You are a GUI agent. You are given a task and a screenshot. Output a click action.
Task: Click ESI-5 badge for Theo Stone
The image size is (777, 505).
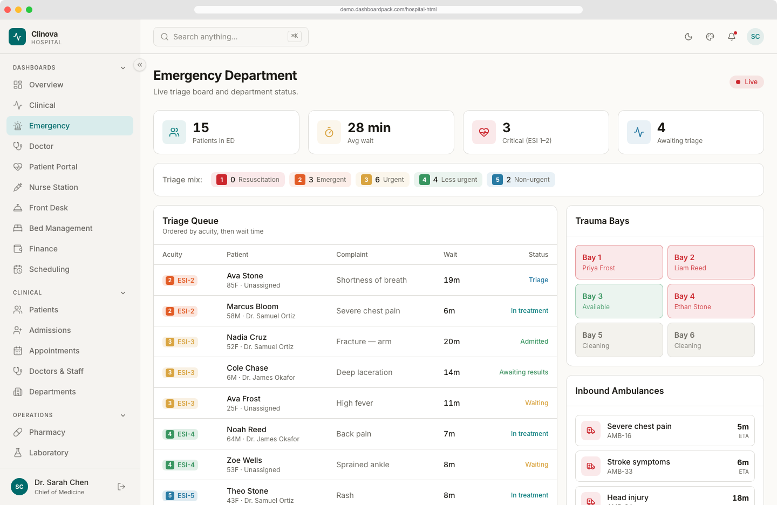(x=180, y=496)
